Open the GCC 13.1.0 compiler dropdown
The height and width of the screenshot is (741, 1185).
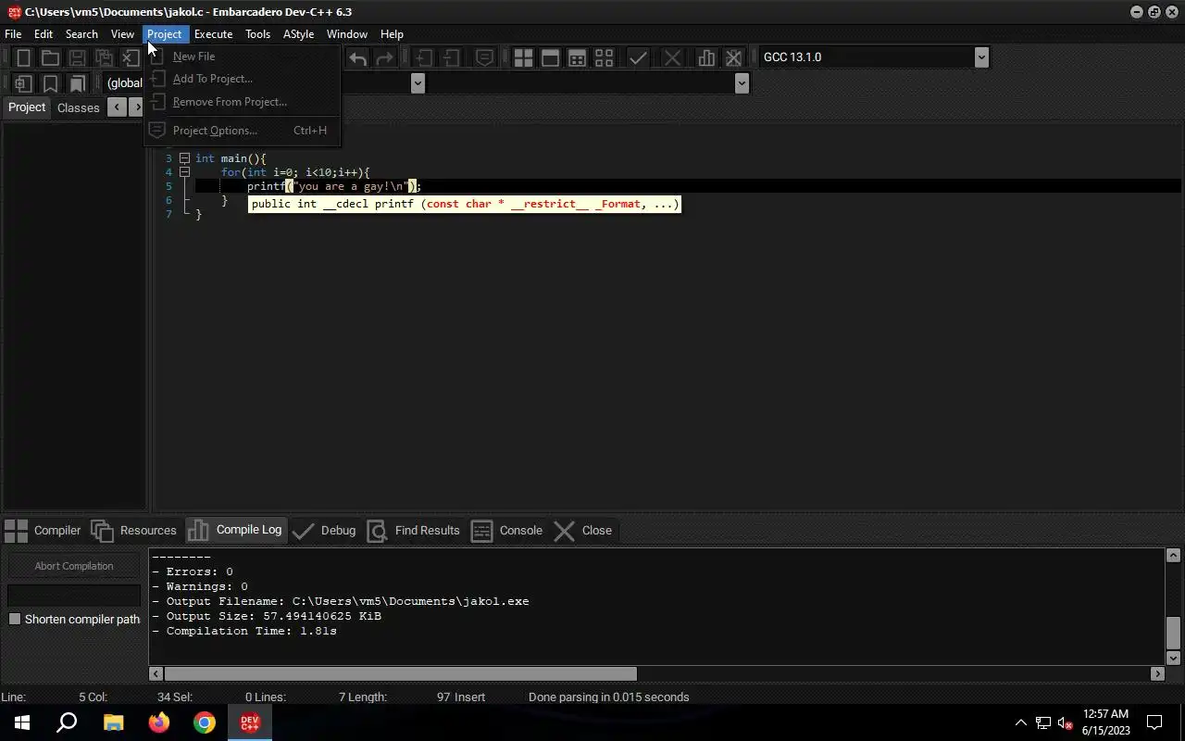coord(981,57)
